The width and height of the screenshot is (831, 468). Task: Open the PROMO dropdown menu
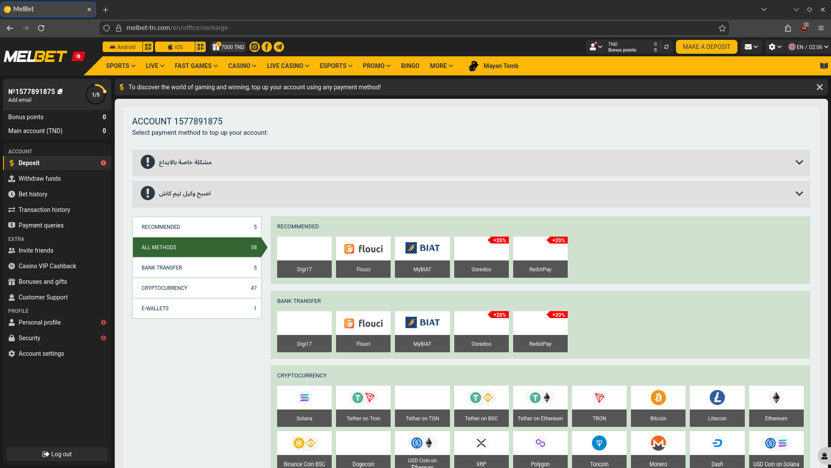click(x=377, y=66)
